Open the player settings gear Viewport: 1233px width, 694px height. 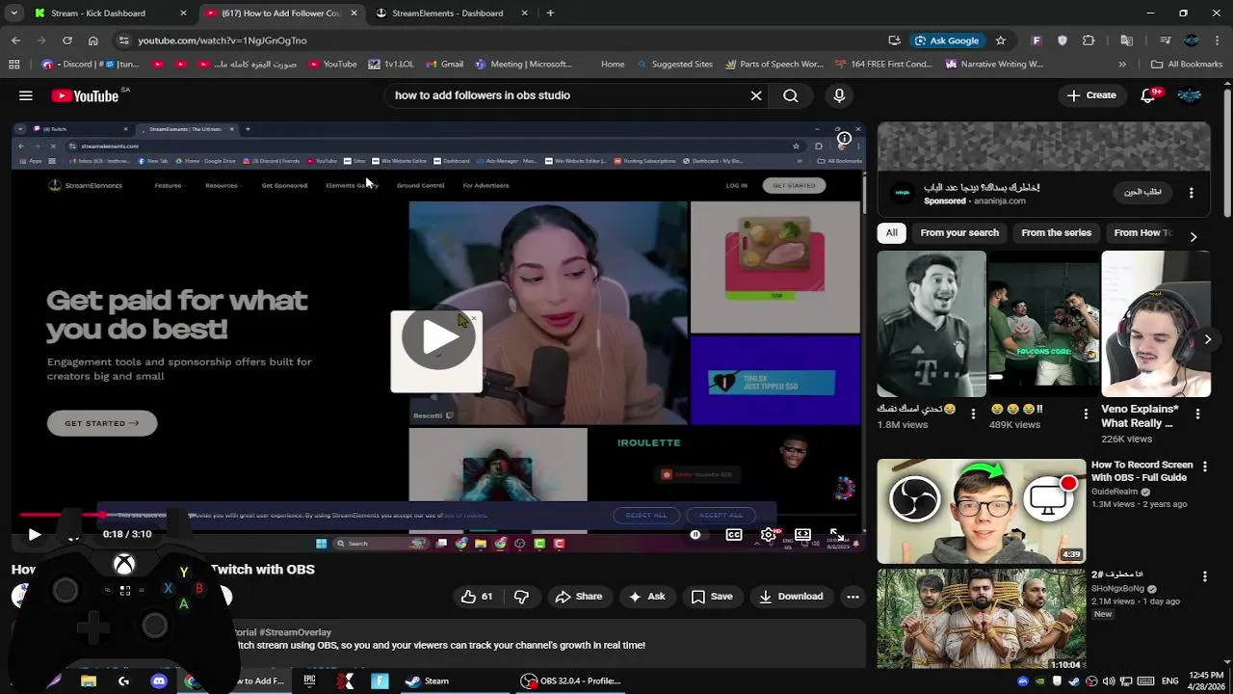pyautogui.click(x=768, y=534)
